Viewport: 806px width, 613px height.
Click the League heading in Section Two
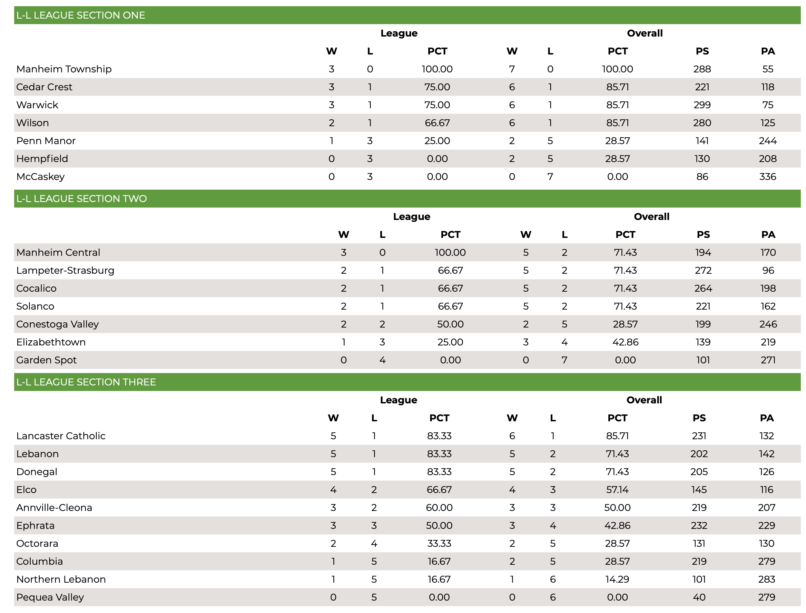pos(412,217)
